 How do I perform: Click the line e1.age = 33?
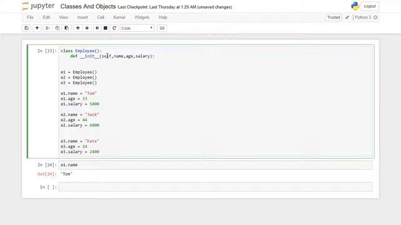[74, 99]
